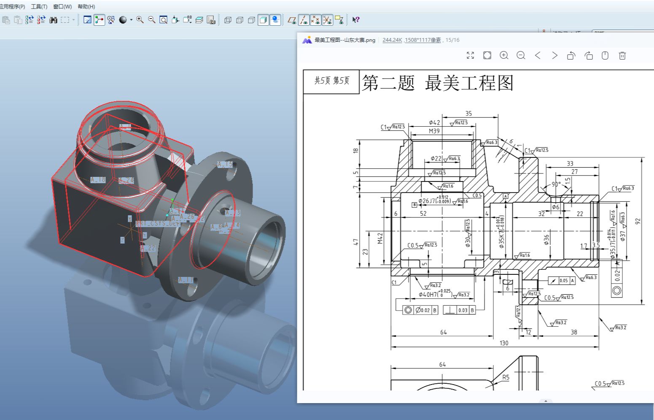654x420 pixels.
Task: Zoom out of the image in viewer
Action: (x=521, y=55)
